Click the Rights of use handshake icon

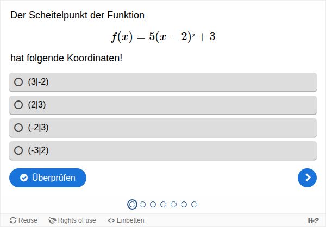coord(52,220)
